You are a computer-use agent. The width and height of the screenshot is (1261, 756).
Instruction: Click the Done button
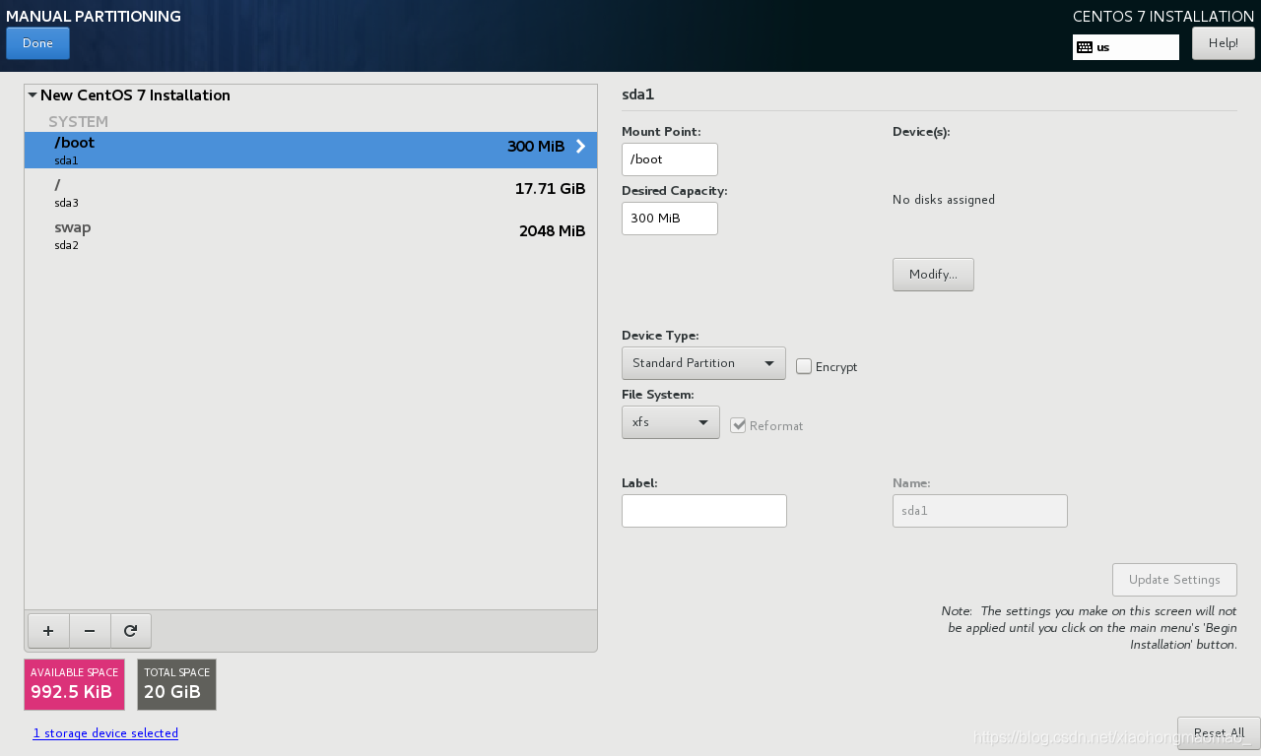click(37, 43)
